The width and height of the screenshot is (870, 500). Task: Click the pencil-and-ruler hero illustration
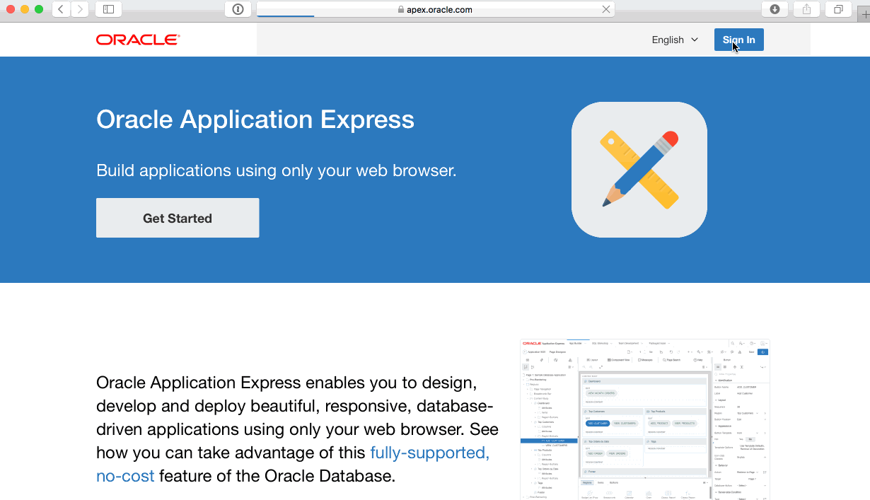click(638, 169)
